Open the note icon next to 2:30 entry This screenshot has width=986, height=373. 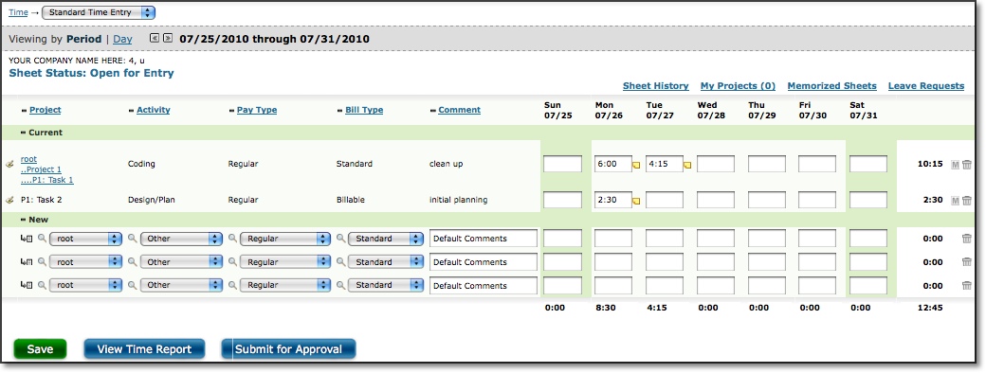coord(636,201)
